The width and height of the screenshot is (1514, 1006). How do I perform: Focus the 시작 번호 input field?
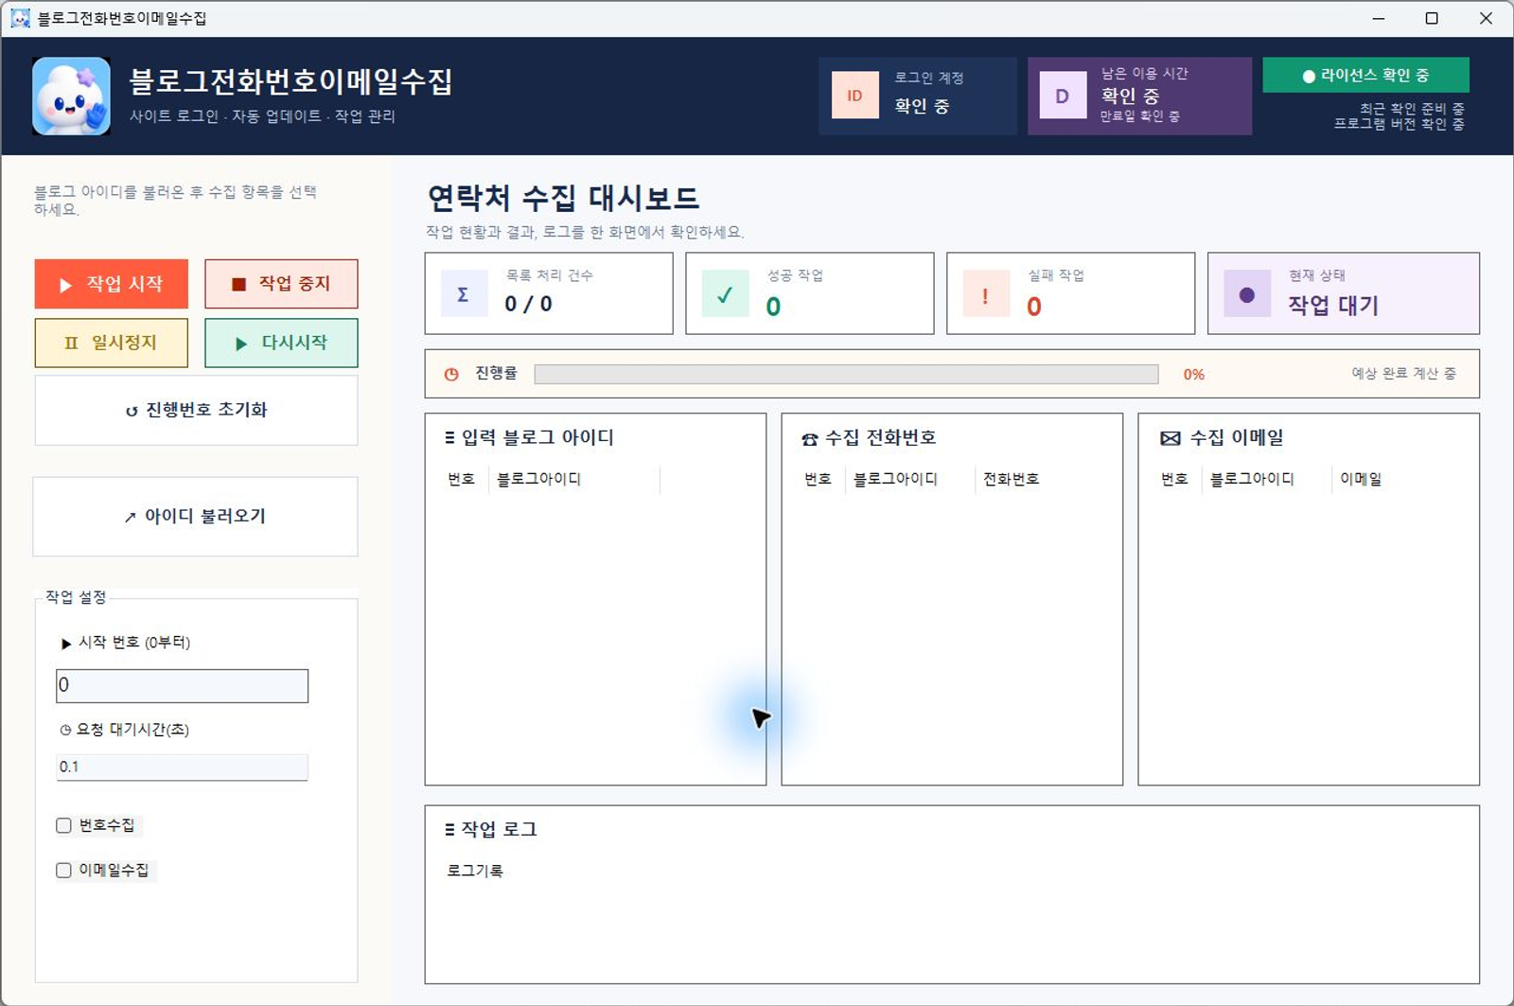[x=182, y=686]
